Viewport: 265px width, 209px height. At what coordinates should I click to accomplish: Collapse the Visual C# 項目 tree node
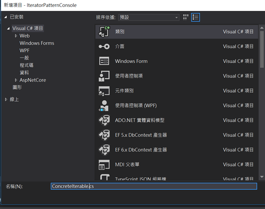(x=8, y=28)
